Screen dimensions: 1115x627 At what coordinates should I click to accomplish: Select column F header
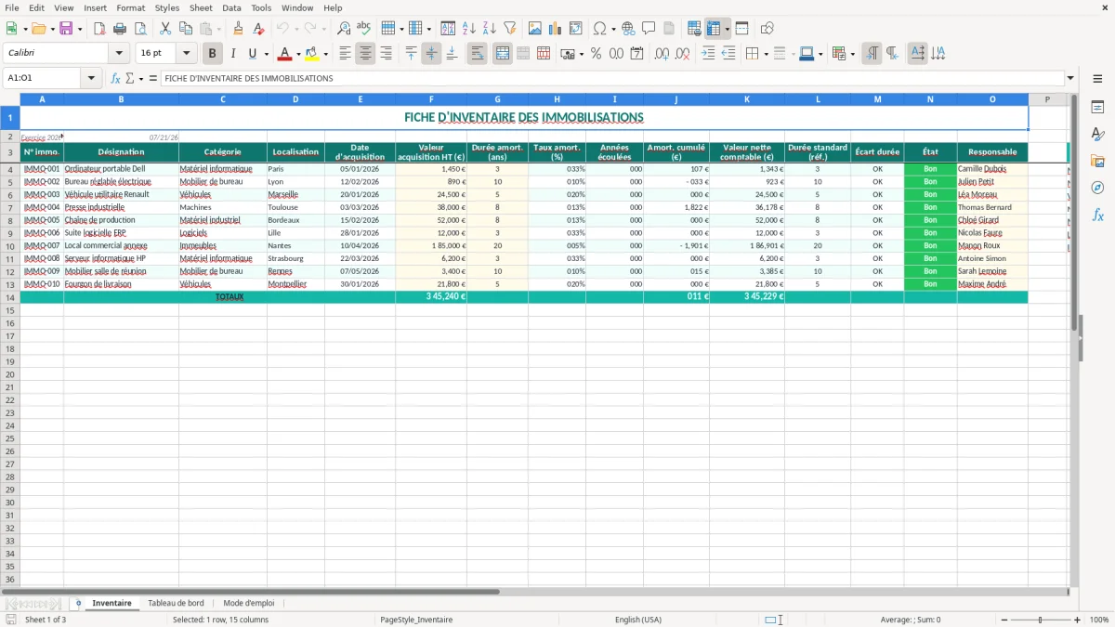[x=431, y=98]
